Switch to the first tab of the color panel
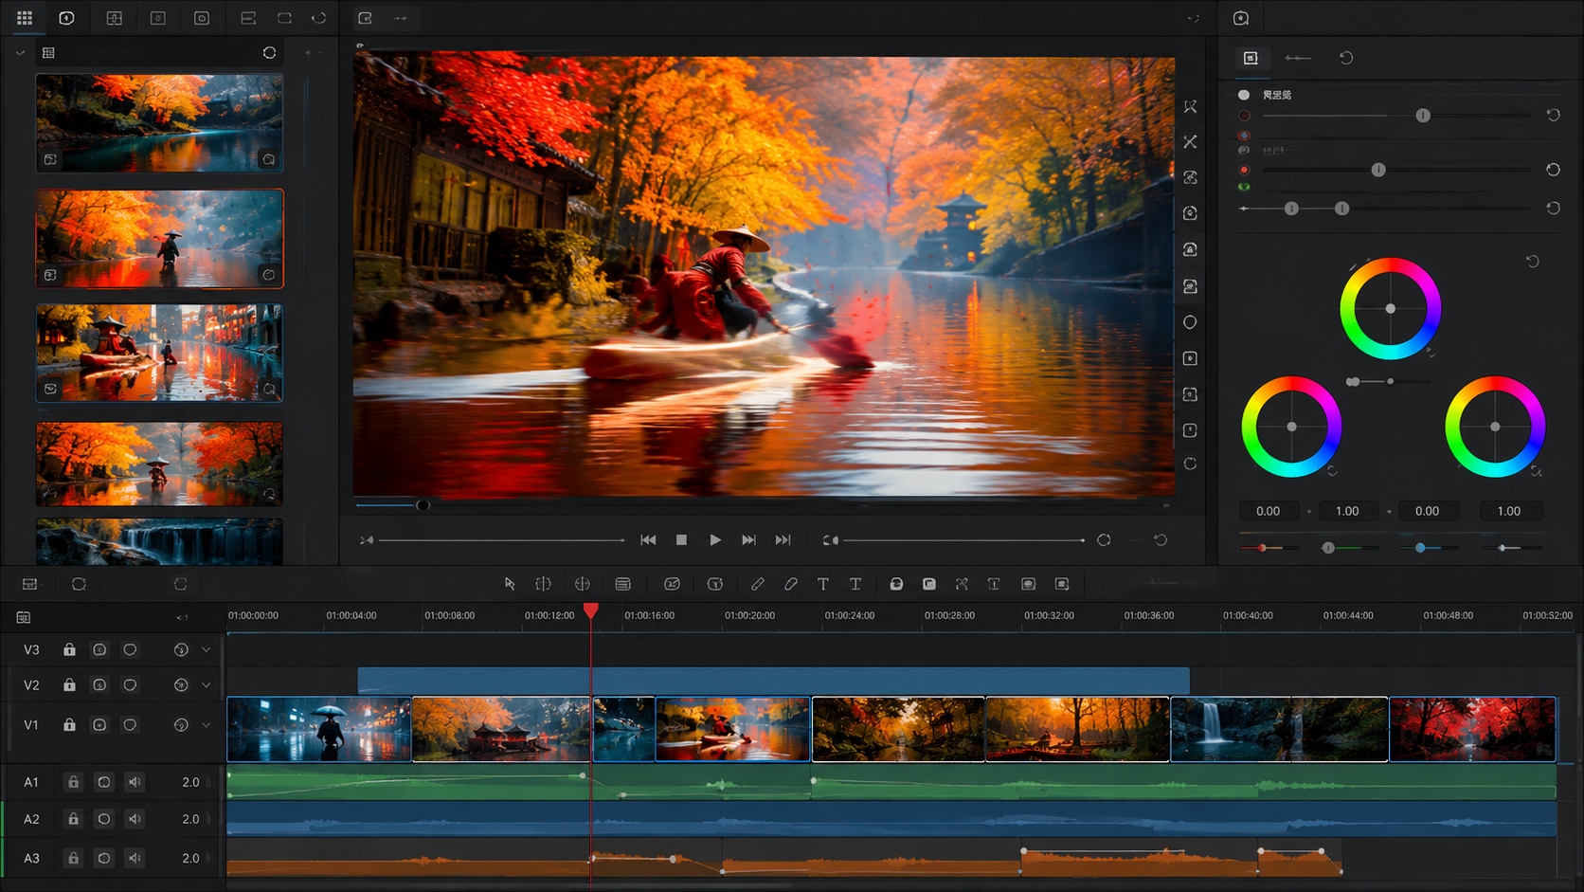Viewport: 1584px width, 892px height. (1251, 58)
